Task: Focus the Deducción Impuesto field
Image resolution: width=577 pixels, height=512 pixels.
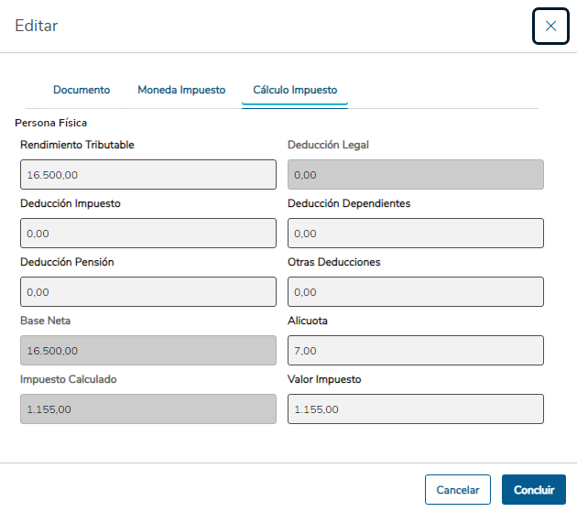Action: (x=147, y=233)
